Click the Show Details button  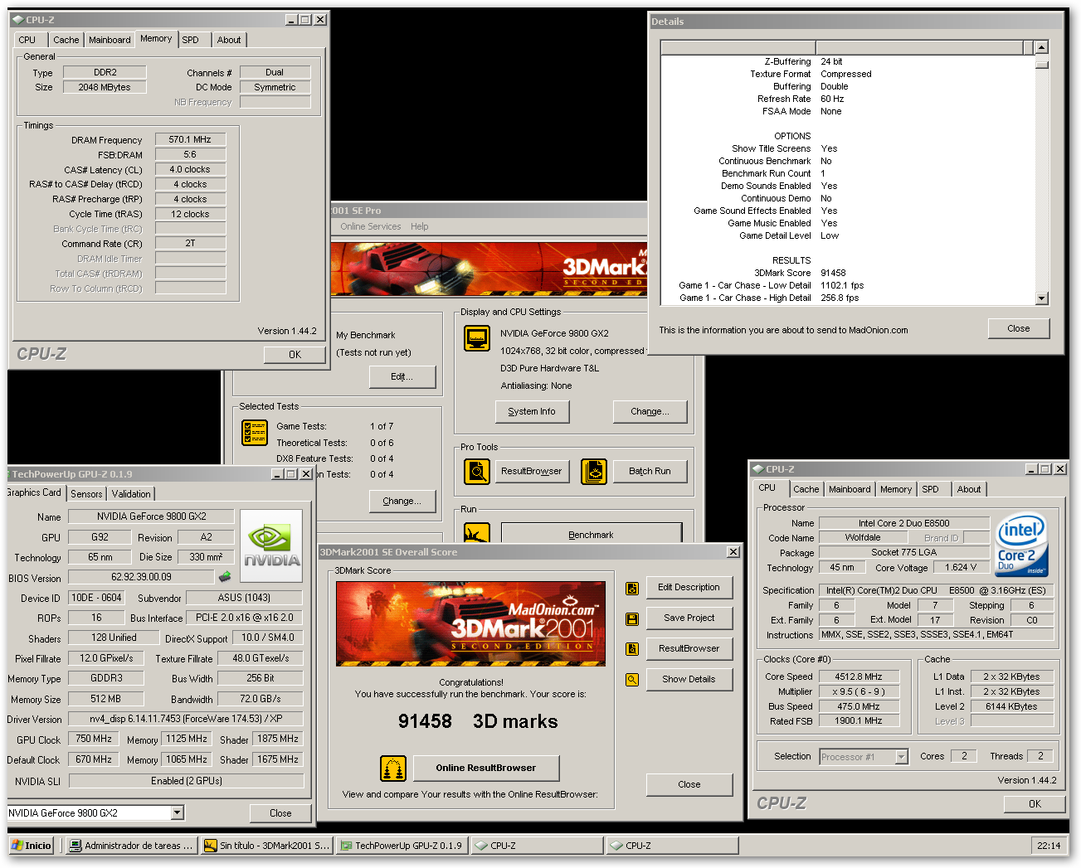(x=689, y=680)
